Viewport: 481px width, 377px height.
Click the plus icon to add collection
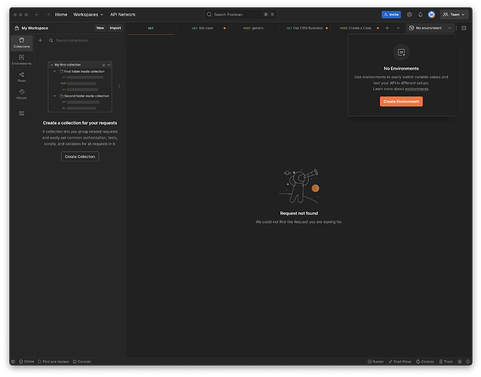40,40
